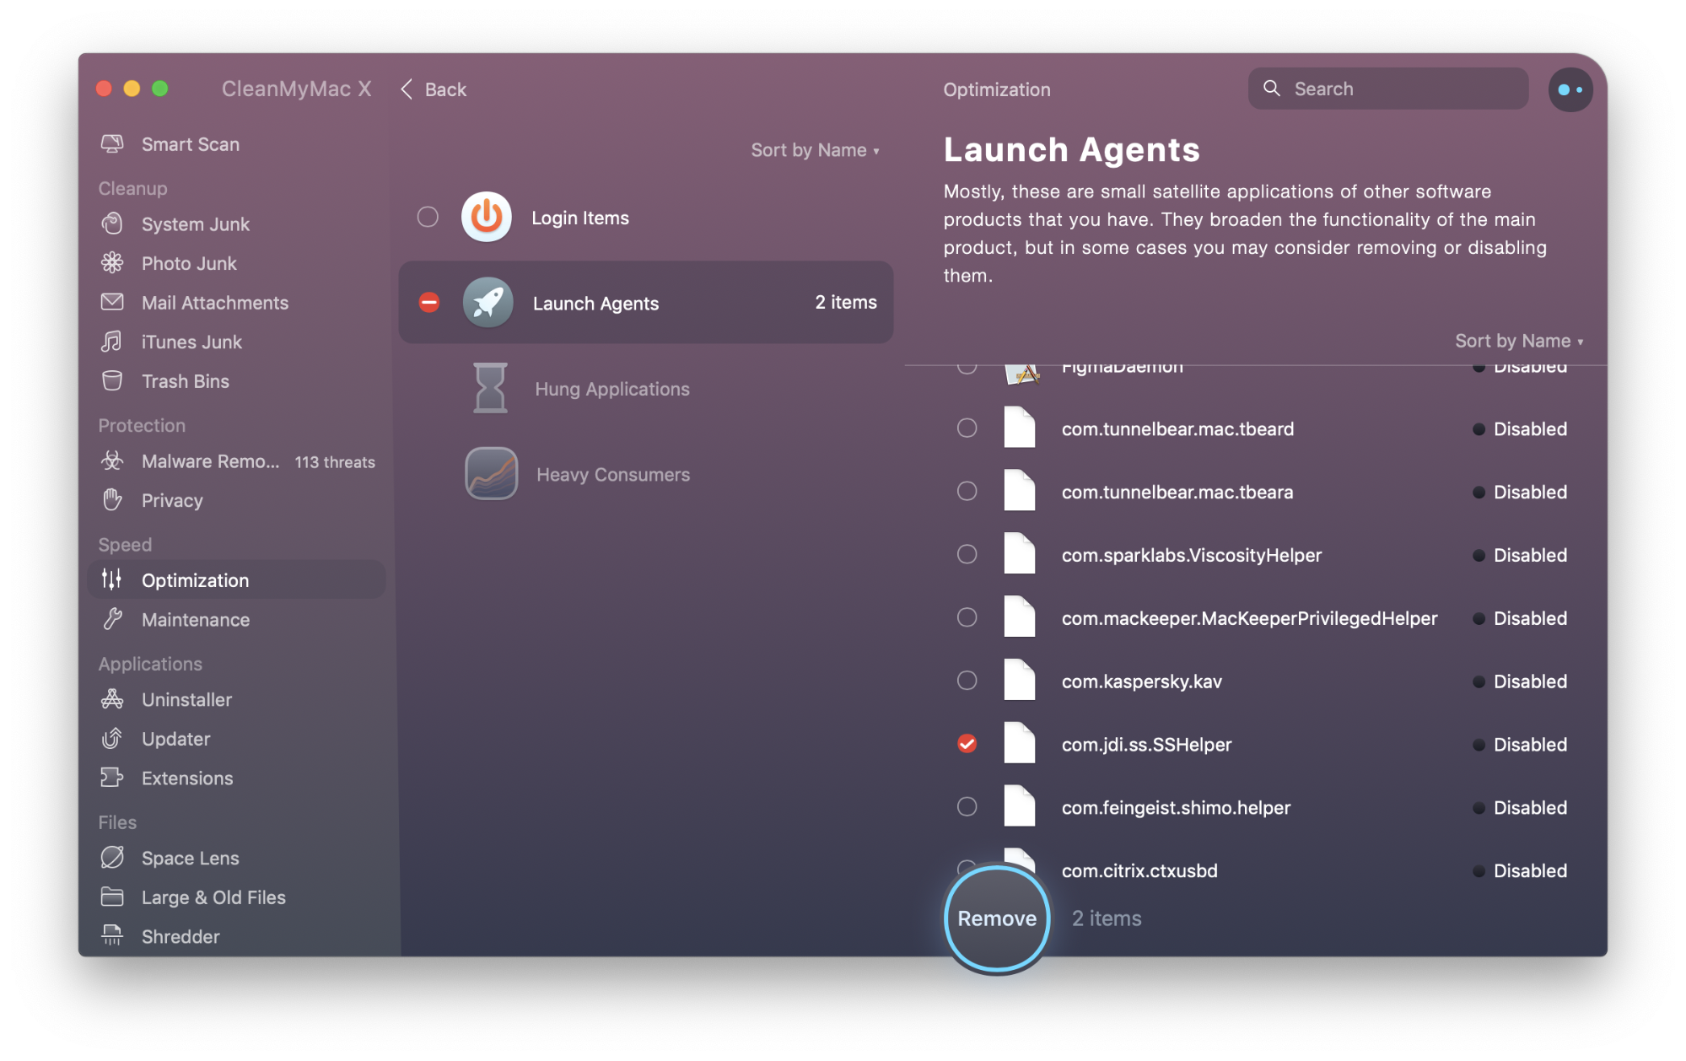Select the 'Launch Agents' heading text
The image size is (1686, 1061).
click(x=1071, y=150)
